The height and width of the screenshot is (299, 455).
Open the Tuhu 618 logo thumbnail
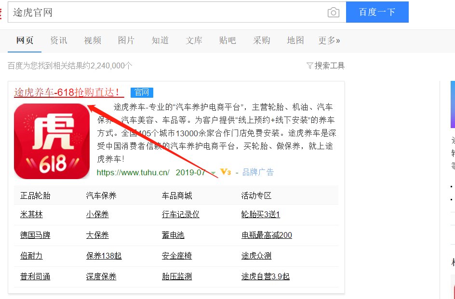point(52,141)
